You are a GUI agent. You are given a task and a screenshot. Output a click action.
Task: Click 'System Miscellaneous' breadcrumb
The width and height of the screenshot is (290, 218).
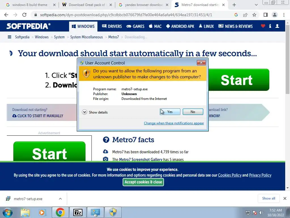(86, 37)
